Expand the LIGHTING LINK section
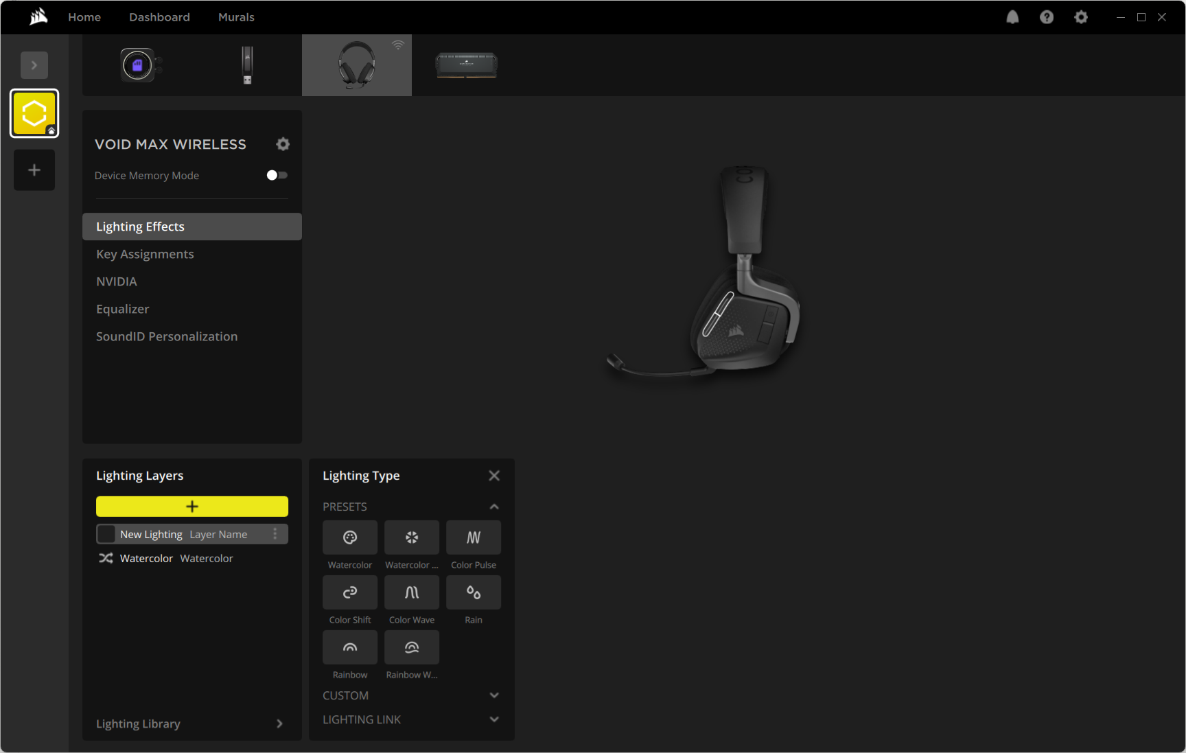 [494, 719]
